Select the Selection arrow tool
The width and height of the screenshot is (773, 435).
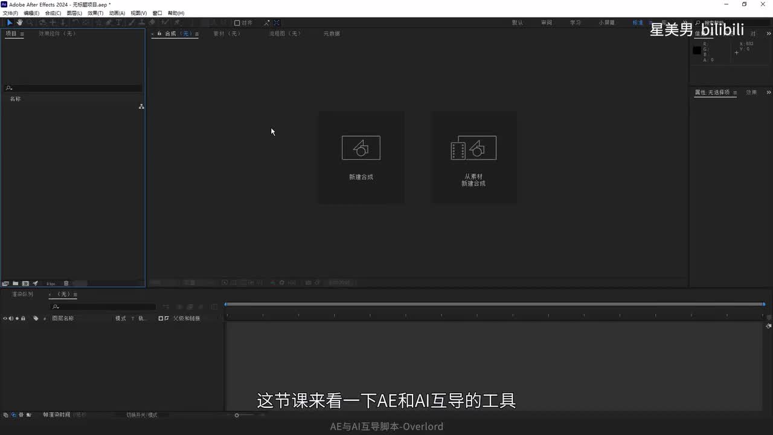[10, 22]
